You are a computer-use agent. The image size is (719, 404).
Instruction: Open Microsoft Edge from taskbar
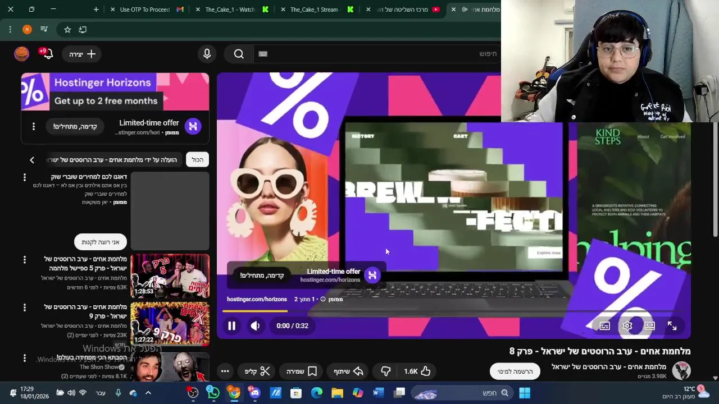[317, 393]
